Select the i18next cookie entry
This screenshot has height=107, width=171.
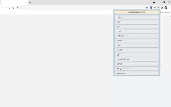[x=137, y=41]
